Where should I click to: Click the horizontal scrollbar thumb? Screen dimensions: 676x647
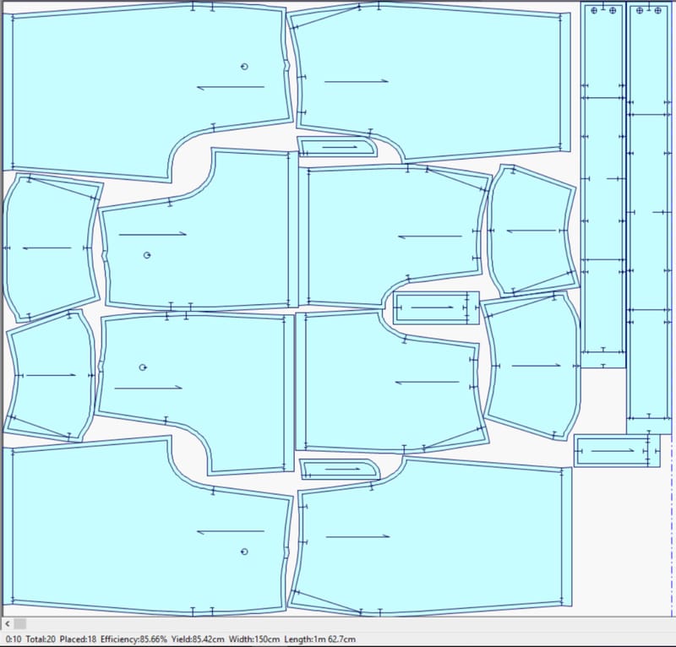pos(20,623)
